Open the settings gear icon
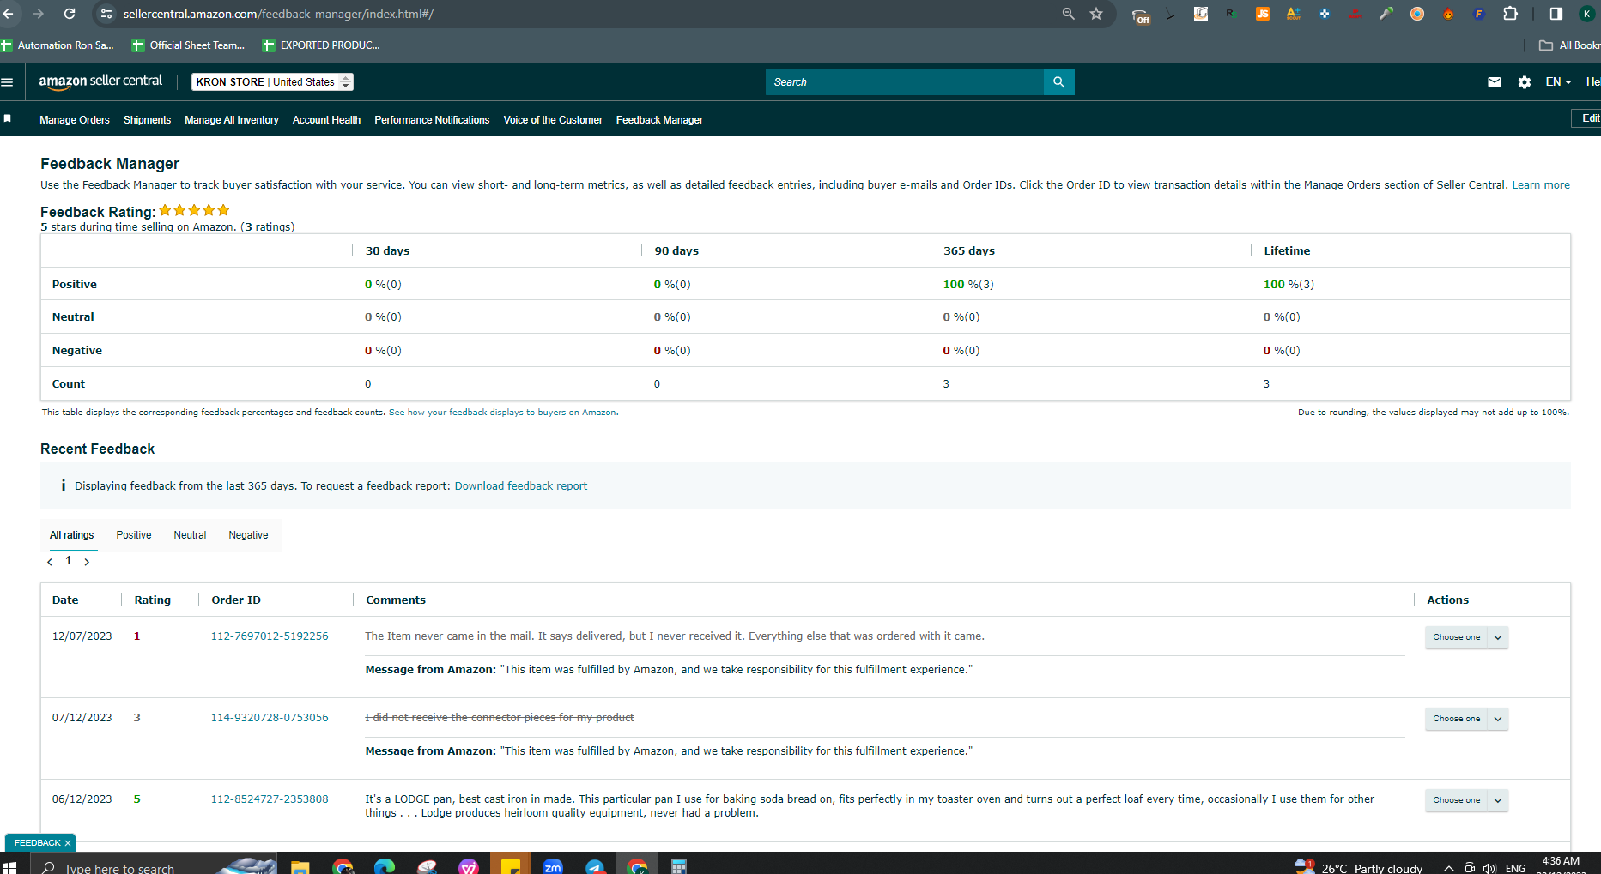This screenshot has width=1601, height=874. pyautogui.click(x=1525, y=82)
